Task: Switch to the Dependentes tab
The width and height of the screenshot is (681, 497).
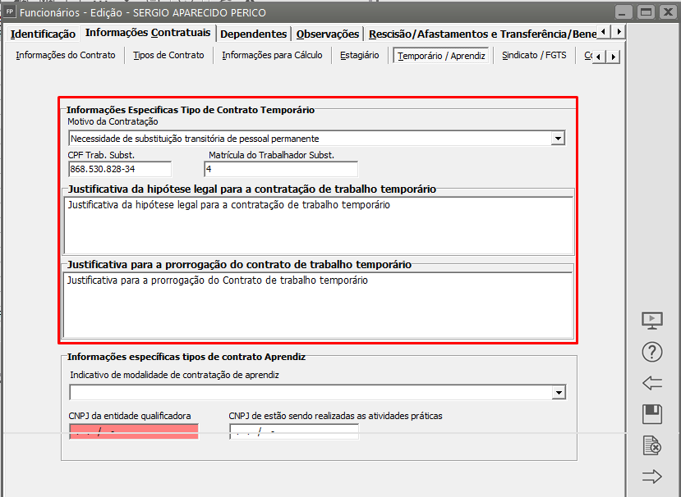Action: [x=254, y=34]
